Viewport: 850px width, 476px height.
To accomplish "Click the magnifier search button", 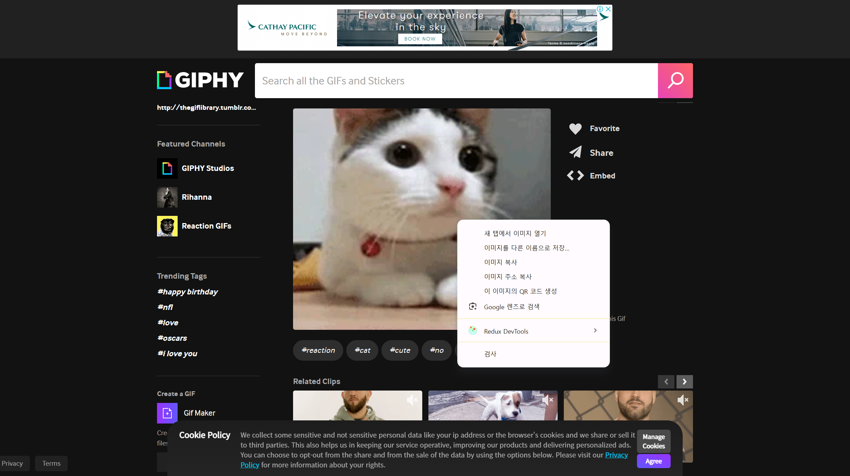I will point(675,81).
